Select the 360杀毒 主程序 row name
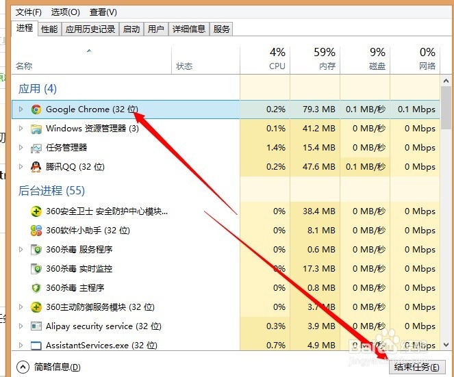 [75, 288]
